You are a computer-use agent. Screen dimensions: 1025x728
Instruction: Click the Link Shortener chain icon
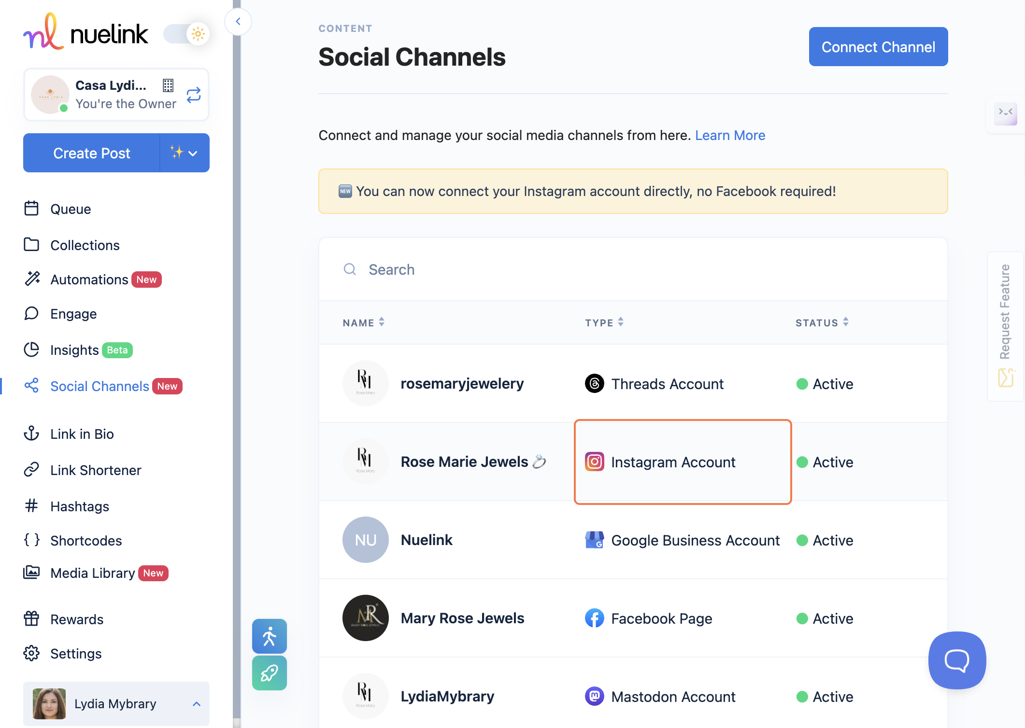point(31,470)
